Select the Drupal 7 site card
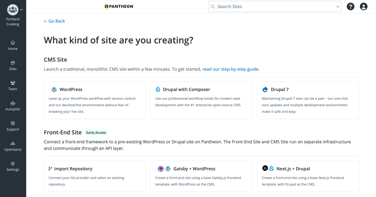 (x=308, y=100)
